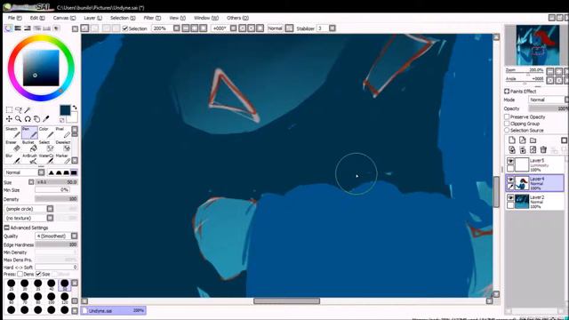The image size is (569, 320).
Task: Adjust the layer Opacity slider
Action: tap(549, 108)
